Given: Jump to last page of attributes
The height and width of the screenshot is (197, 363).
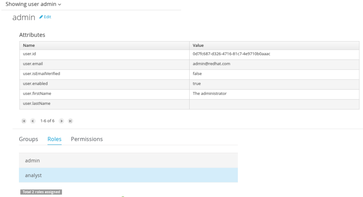Looking at the screenshot, I should pos(70,121).
